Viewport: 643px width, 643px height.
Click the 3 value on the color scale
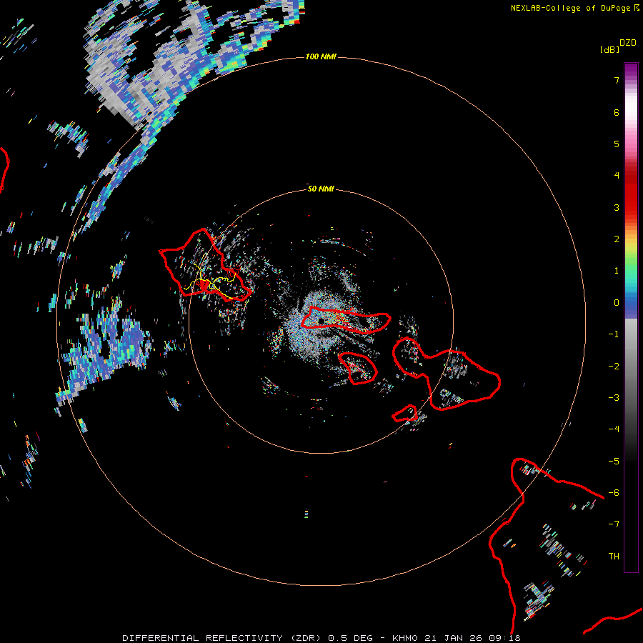617,207
